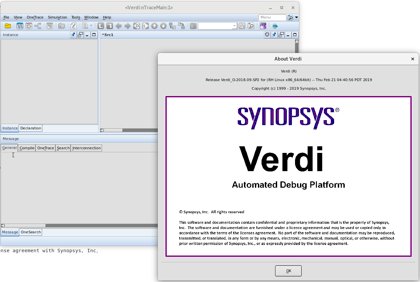Click the document list icon with arrows
420x282 pixels.
point(85,26)
